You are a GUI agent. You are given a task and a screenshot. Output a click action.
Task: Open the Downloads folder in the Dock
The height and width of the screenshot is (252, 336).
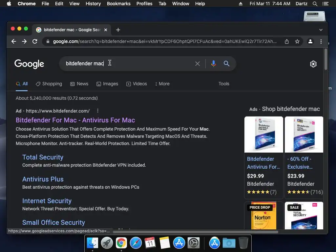click(x=229, y=243)
